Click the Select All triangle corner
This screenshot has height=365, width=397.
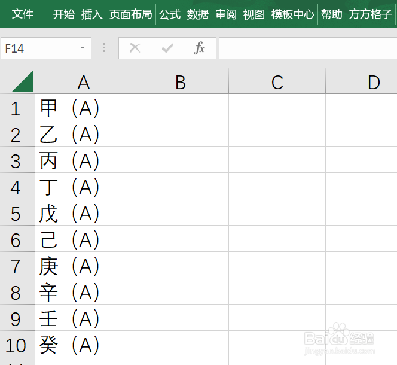coord(23,81)
